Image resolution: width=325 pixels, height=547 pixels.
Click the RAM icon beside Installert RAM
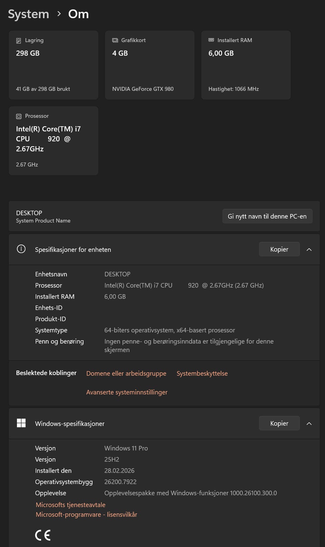(x=211, y=40)
